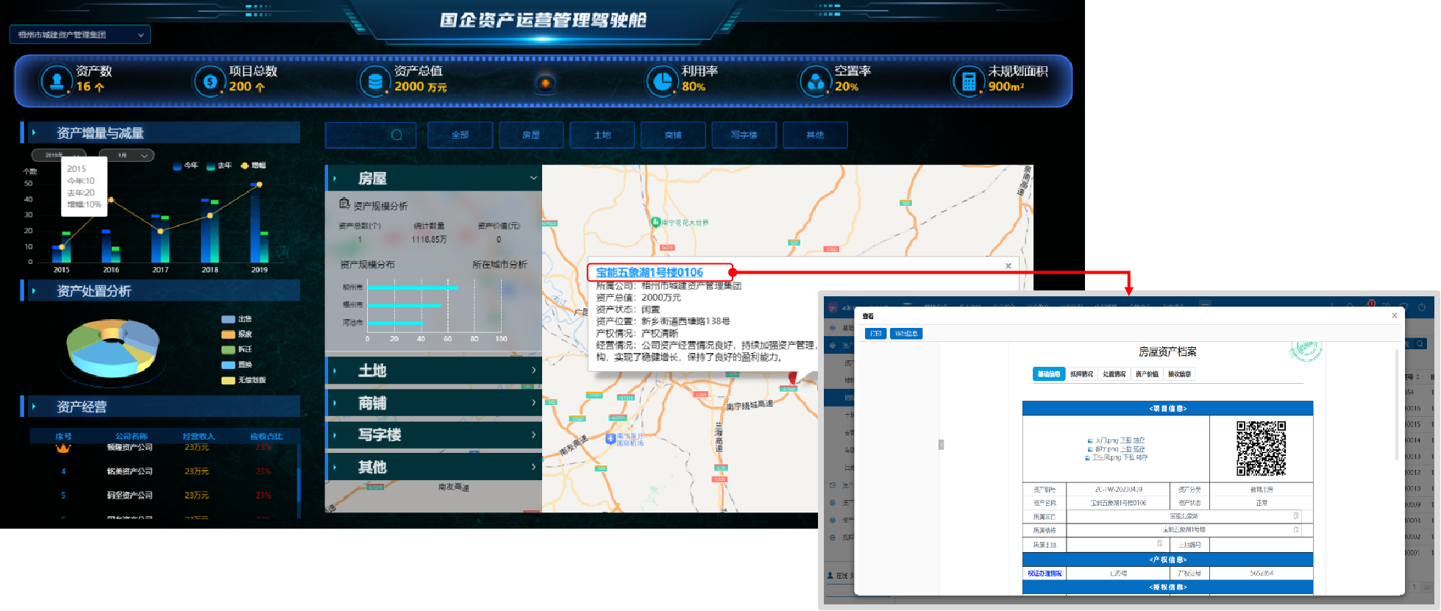The width and height of the screenshot is (1441, 611).
Task: Click the dashboard search input field
Action: (x=371, y=135)
